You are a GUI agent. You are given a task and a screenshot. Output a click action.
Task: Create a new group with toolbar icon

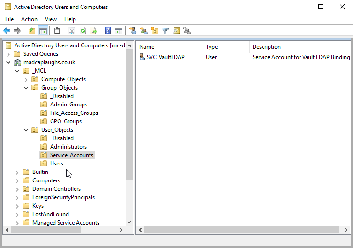[143, 31]
